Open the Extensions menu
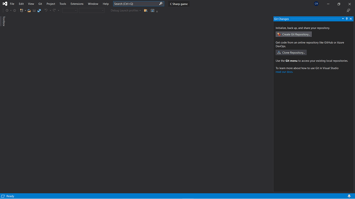Viewport: 355px width, 199px height. (77, 3)
